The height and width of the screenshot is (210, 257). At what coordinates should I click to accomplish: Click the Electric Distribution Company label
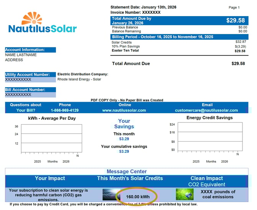83,74
